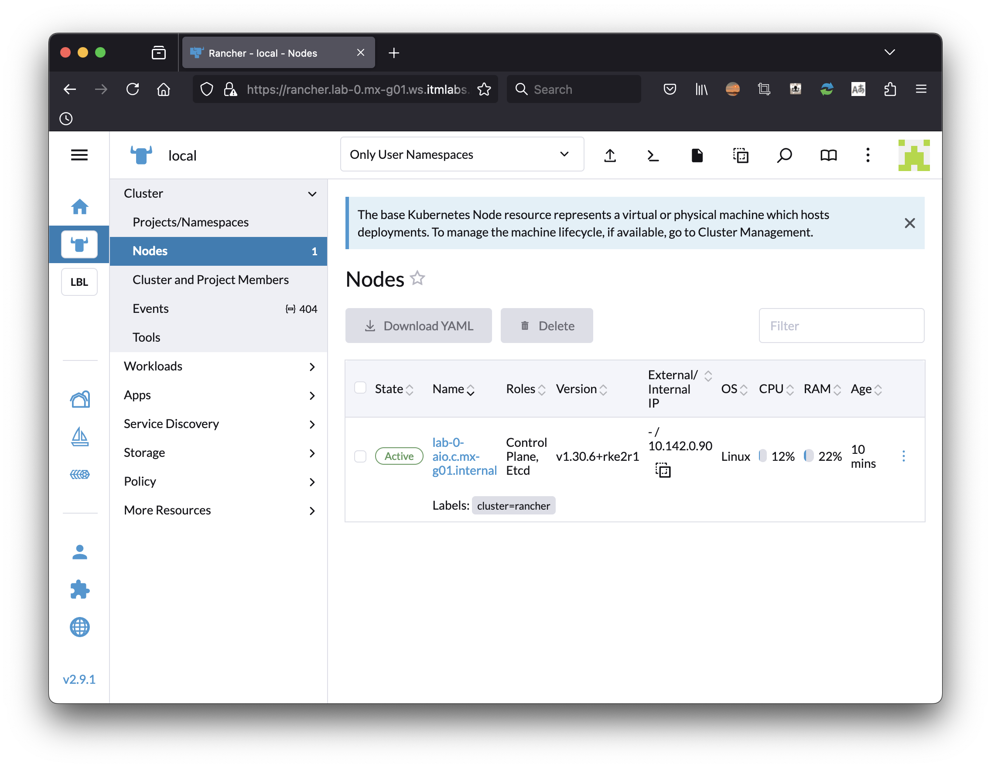The width and height of the screenshot is (991, 768).
Task: Open the LBL cluster shortcut
Action: 79,282
